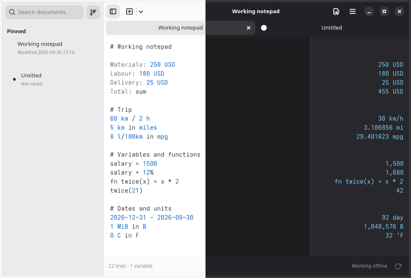Click the Search documents field
Screen dimensions: 411x278
click(44, 12)
